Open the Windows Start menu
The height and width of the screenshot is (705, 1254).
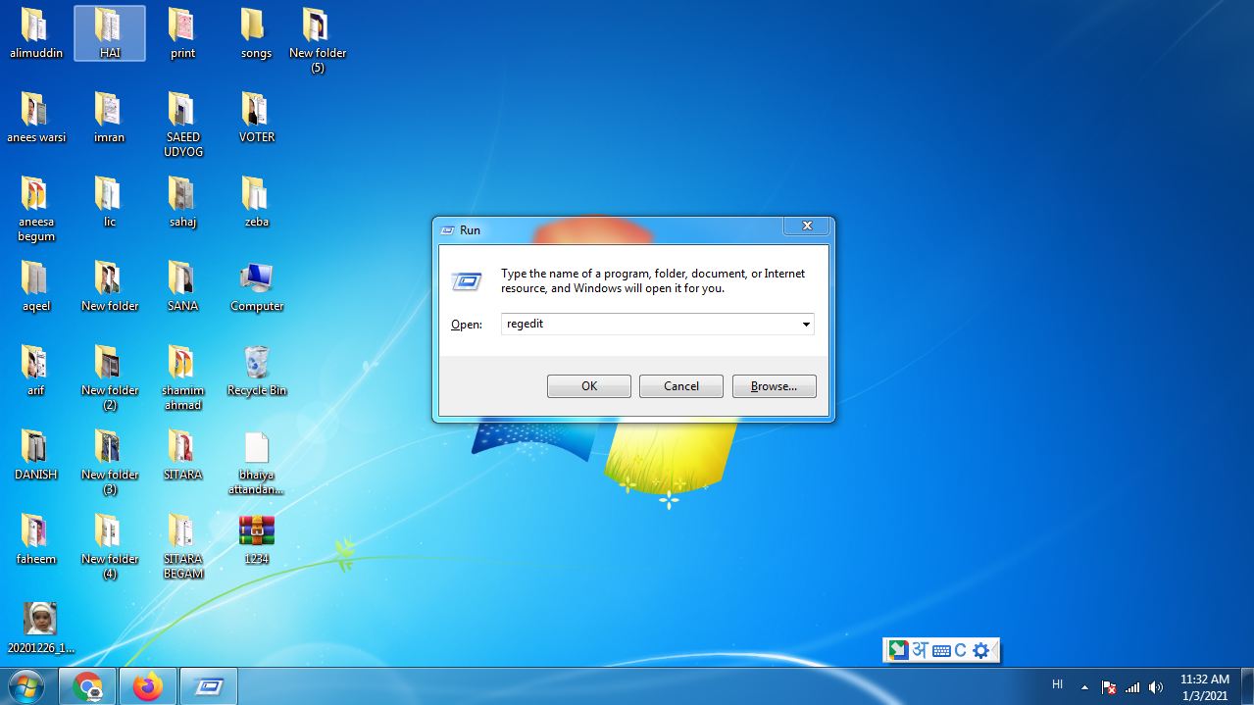click(x=26, y=686)
